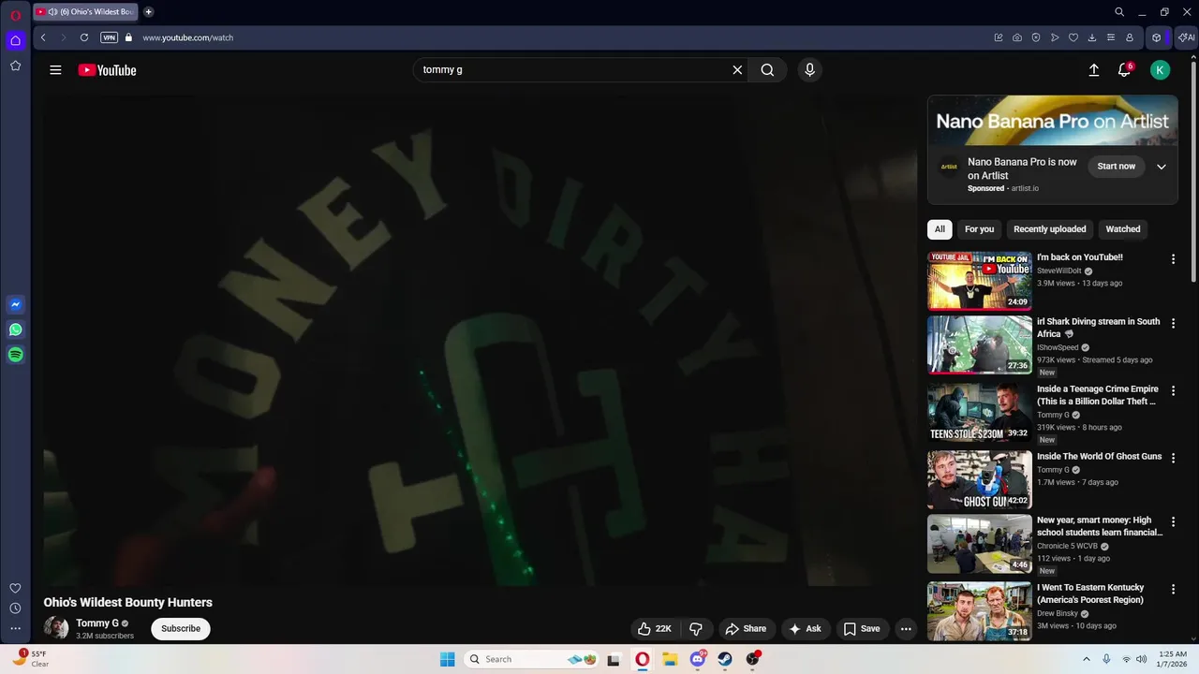
Task: Open the Opera menu logo
Action: coord(16,16)
